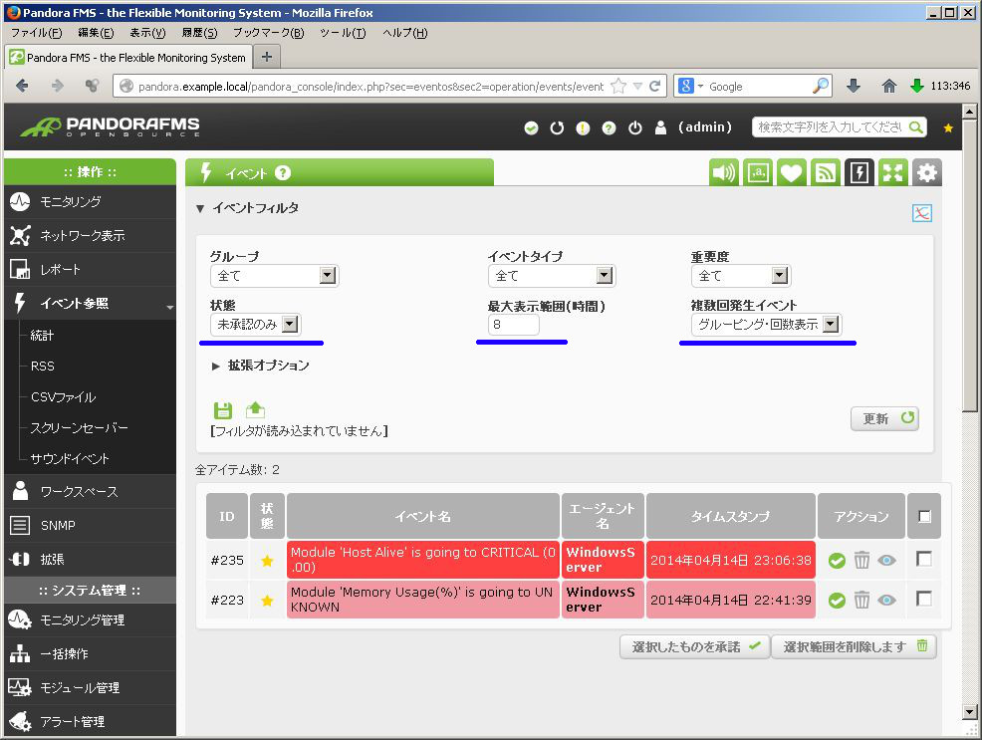Click the browser back arrow
This screenshot has width=982, height=740.
click(x=22, y=86)
